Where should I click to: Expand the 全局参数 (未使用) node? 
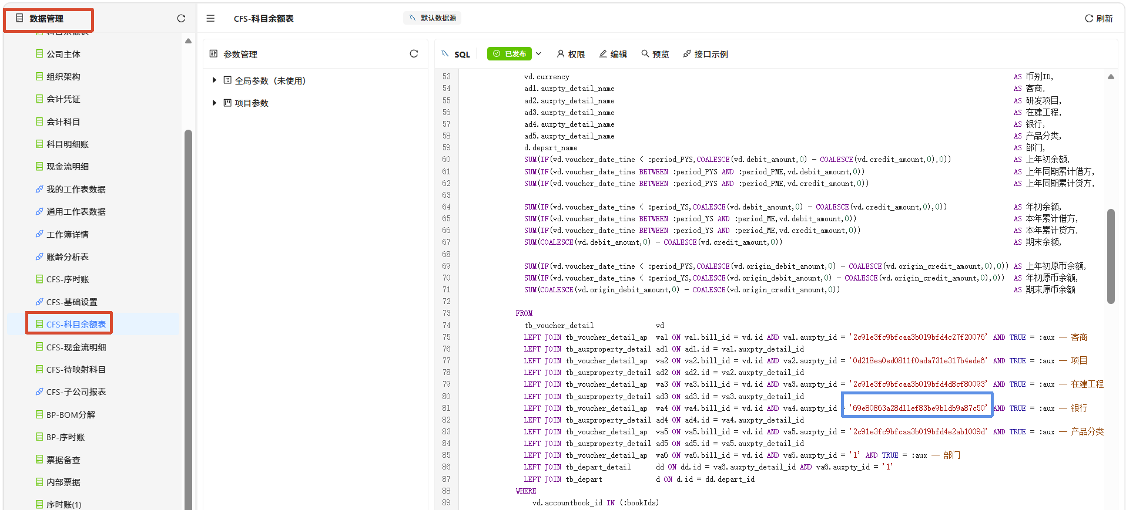(x=215, y=80)
